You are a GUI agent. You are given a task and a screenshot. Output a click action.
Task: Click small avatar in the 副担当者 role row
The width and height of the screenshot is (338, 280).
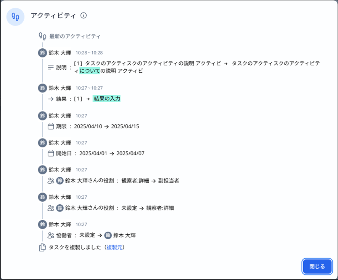point(60,181)
